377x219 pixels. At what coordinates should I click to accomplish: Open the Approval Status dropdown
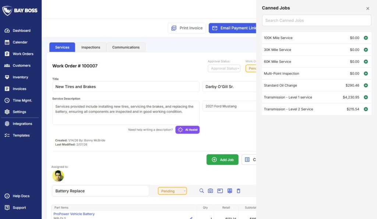[224, 68]
